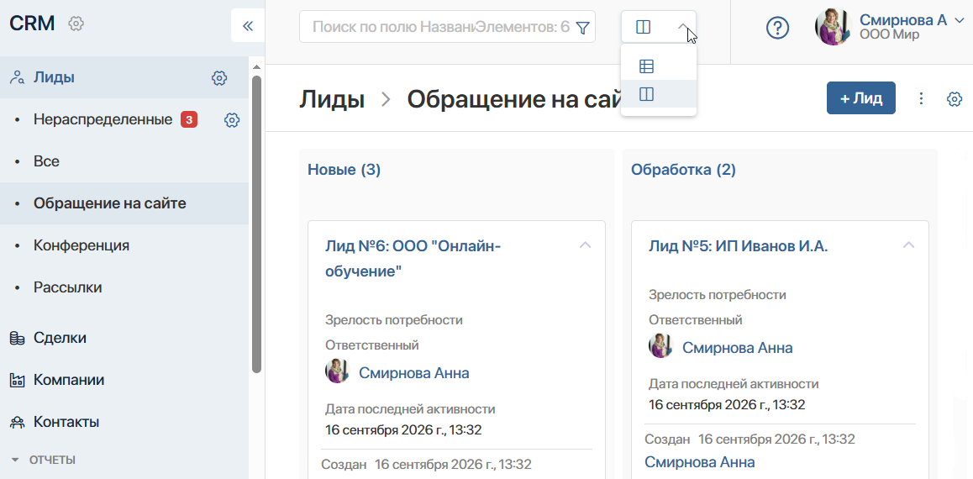Viewport: 973px width, 479px height.
Task: Click user avatar in header
Action: [834, 27]
